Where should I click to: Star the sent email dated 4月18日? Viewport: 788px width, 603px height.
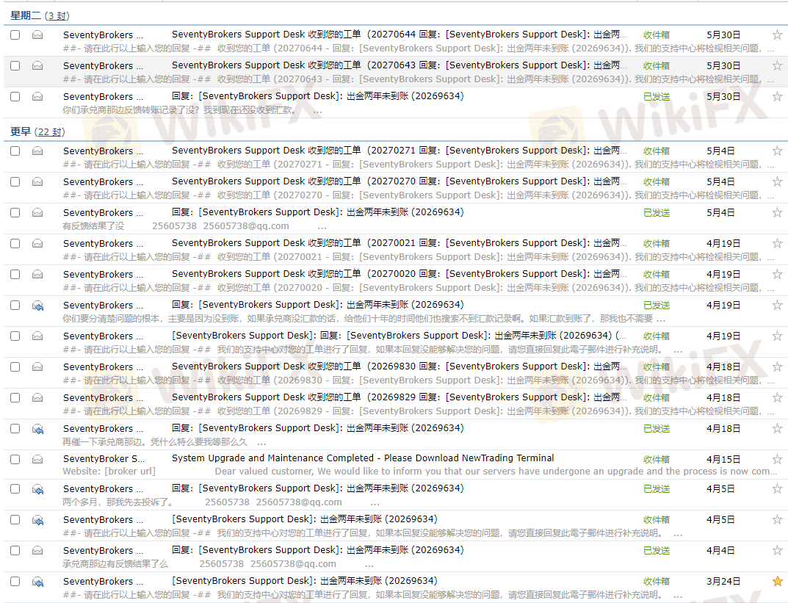coord(777,429)
